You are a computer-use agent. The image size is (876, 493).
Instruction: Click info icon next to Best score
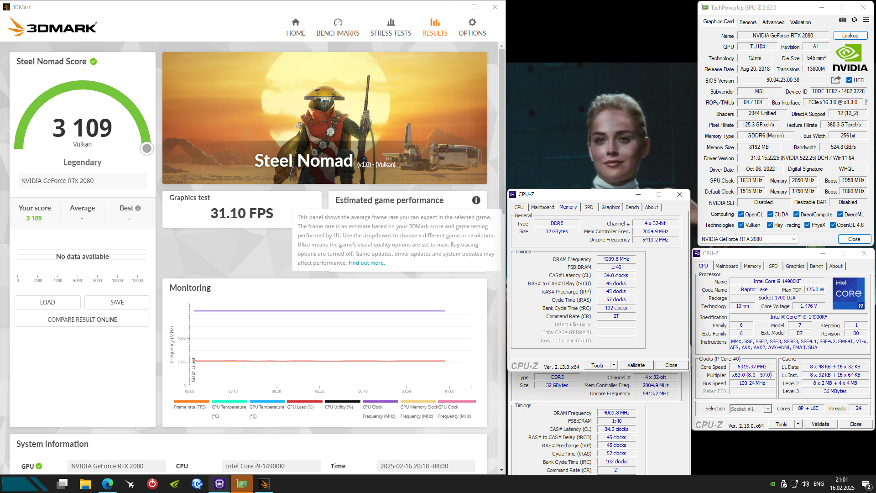(x=138, y=208)
